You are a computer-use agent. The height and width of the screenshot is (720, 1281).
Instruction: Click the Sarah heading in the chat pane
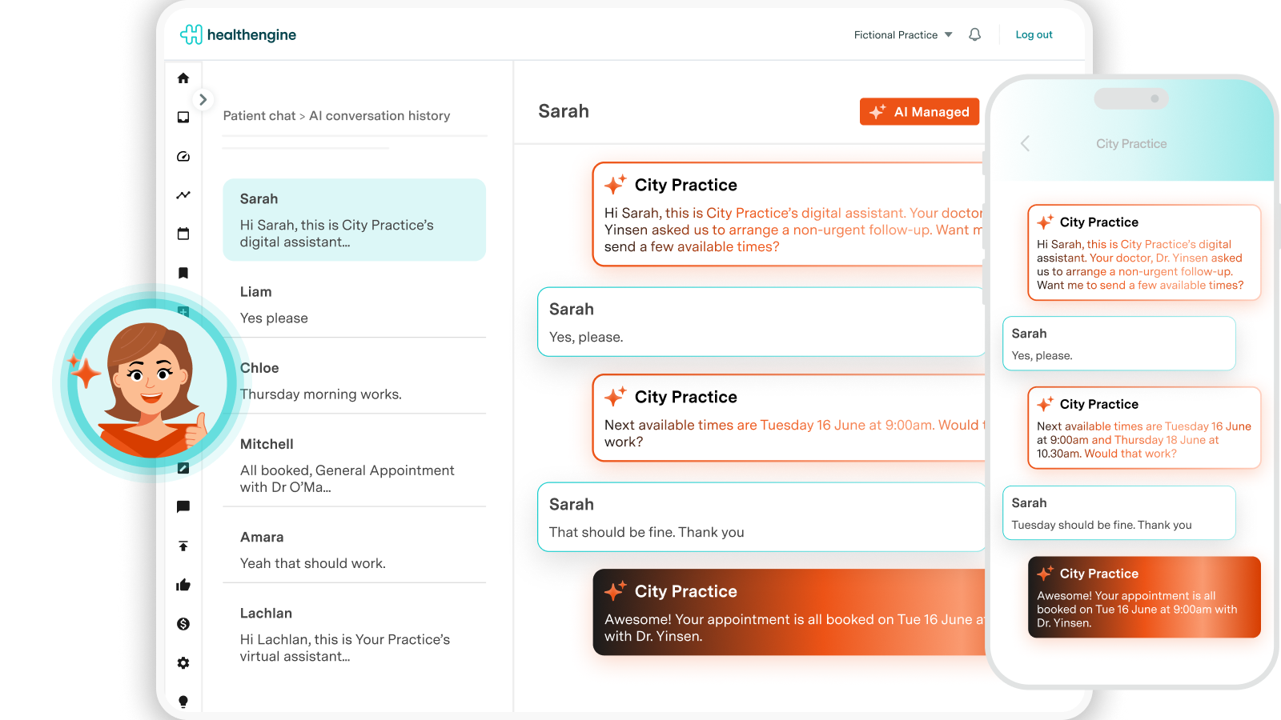(564, 111)
